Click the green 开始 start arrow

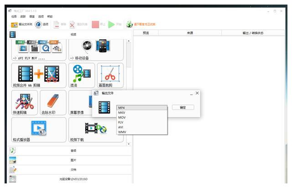[115, 24]
